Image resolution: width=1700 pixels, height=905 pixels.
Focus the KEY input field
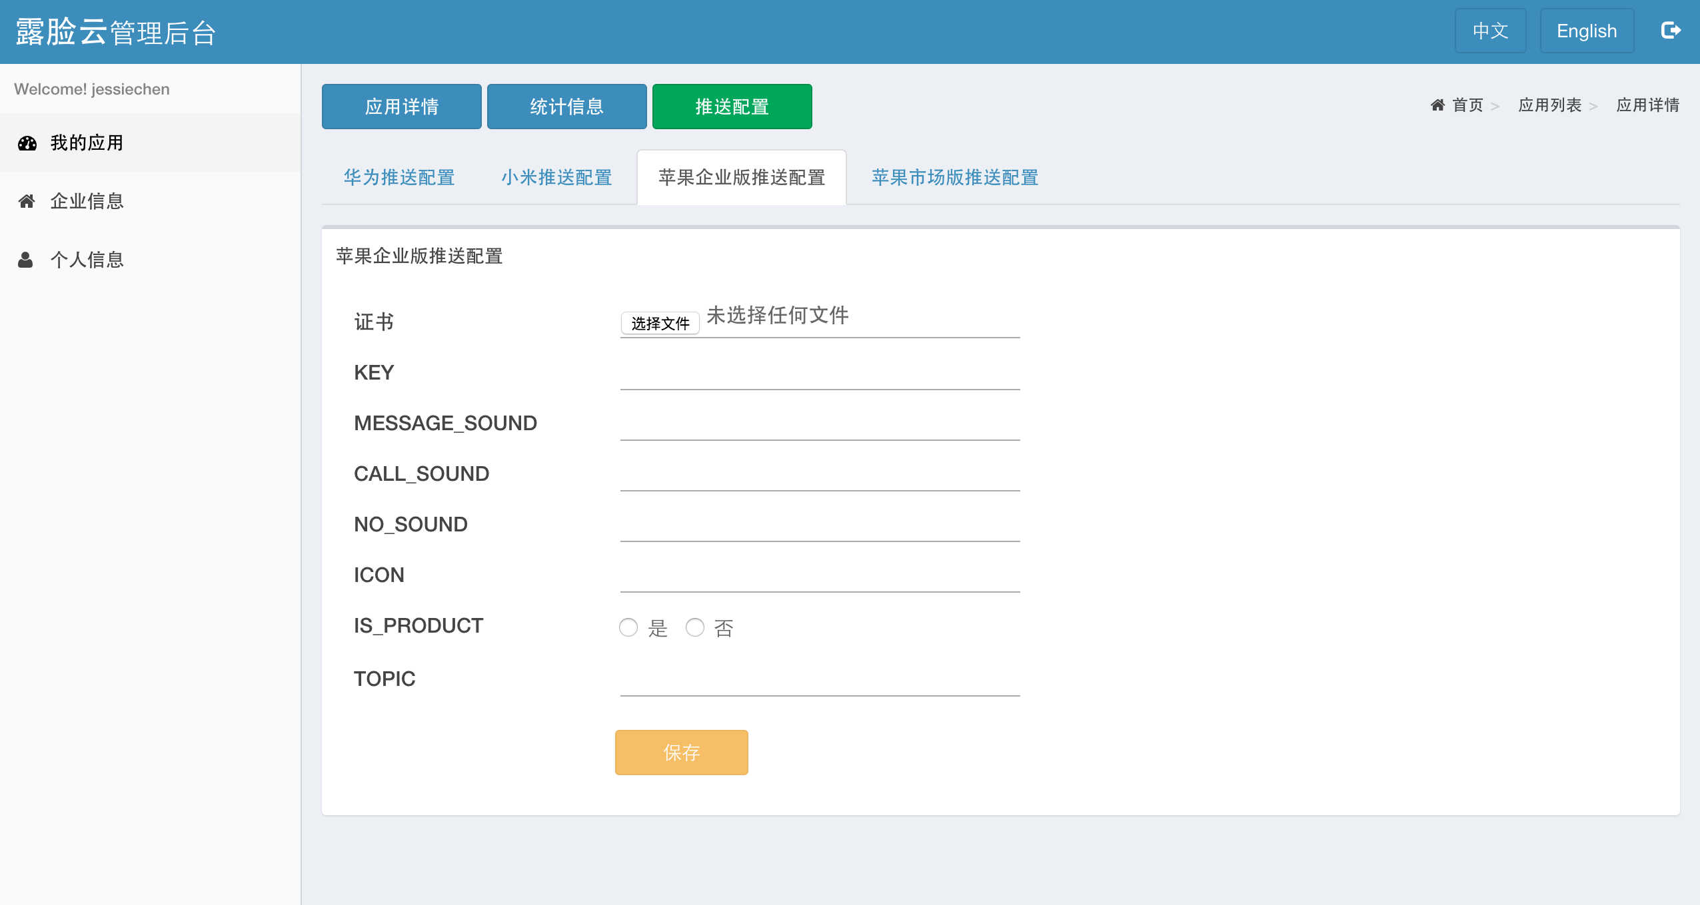point(820,372)
